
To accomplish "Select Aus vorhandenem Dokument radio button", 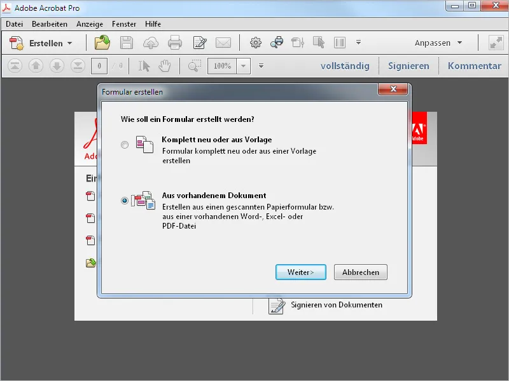I will click(125, 201).
